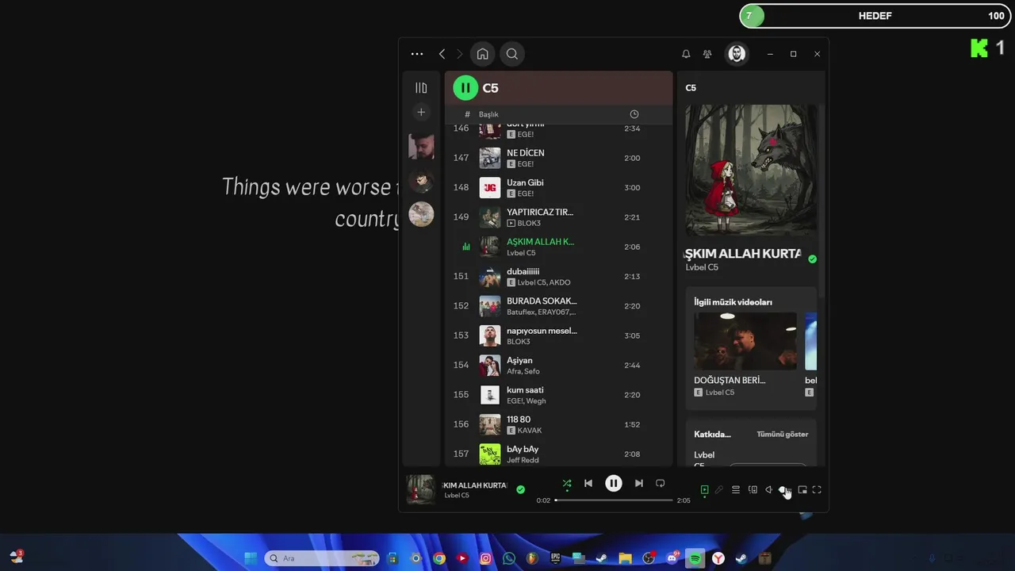
Task: Open the notifications bell
Action: tap(686, 54)
